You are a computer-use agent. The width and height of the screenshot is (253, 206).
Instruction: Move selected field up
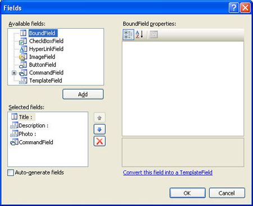pyautogui.click(x=100, y=118)
